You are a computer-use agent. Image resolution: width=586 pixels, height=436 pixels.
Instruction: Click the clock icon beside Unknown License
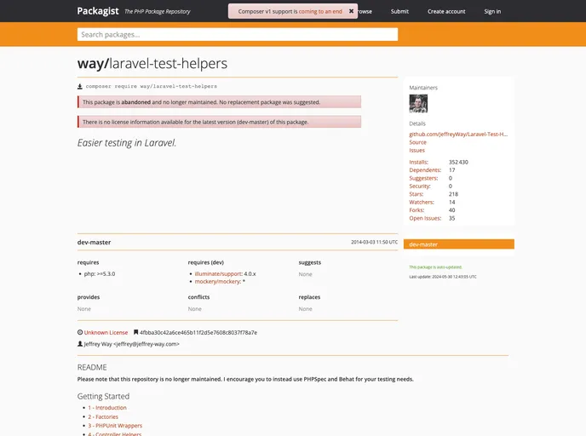coord(80,332)
